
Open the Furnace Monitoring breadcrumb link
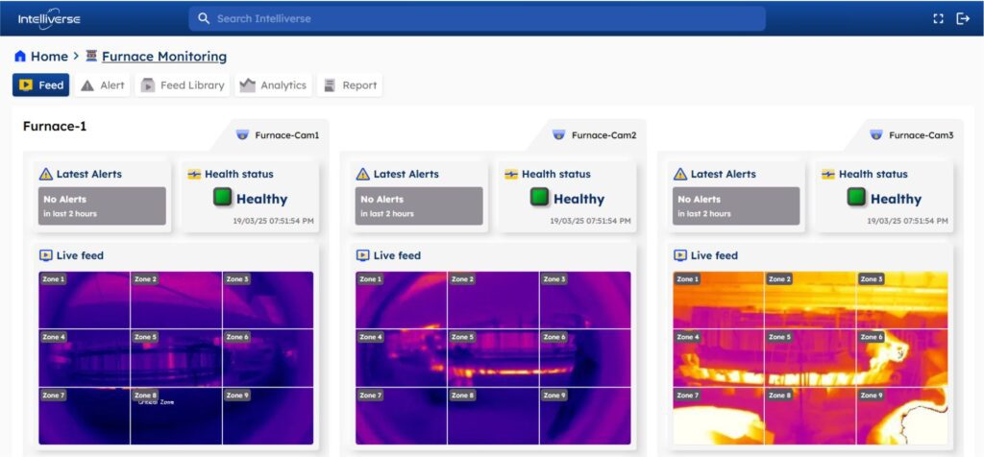click(163, 57)
